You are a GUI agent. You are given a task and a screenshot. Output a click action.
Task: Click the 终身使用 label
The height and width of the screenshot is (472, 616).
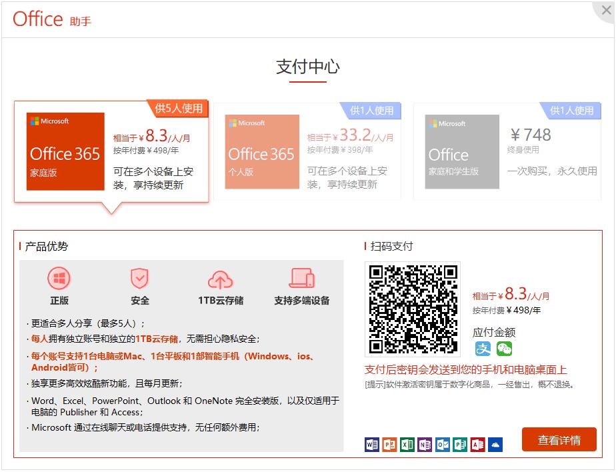[523, 150]
